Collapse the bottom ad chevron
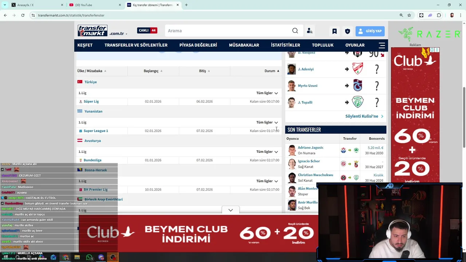Viewport: 466px width, 262px height. pyautogui.click(x=230, y=210)
